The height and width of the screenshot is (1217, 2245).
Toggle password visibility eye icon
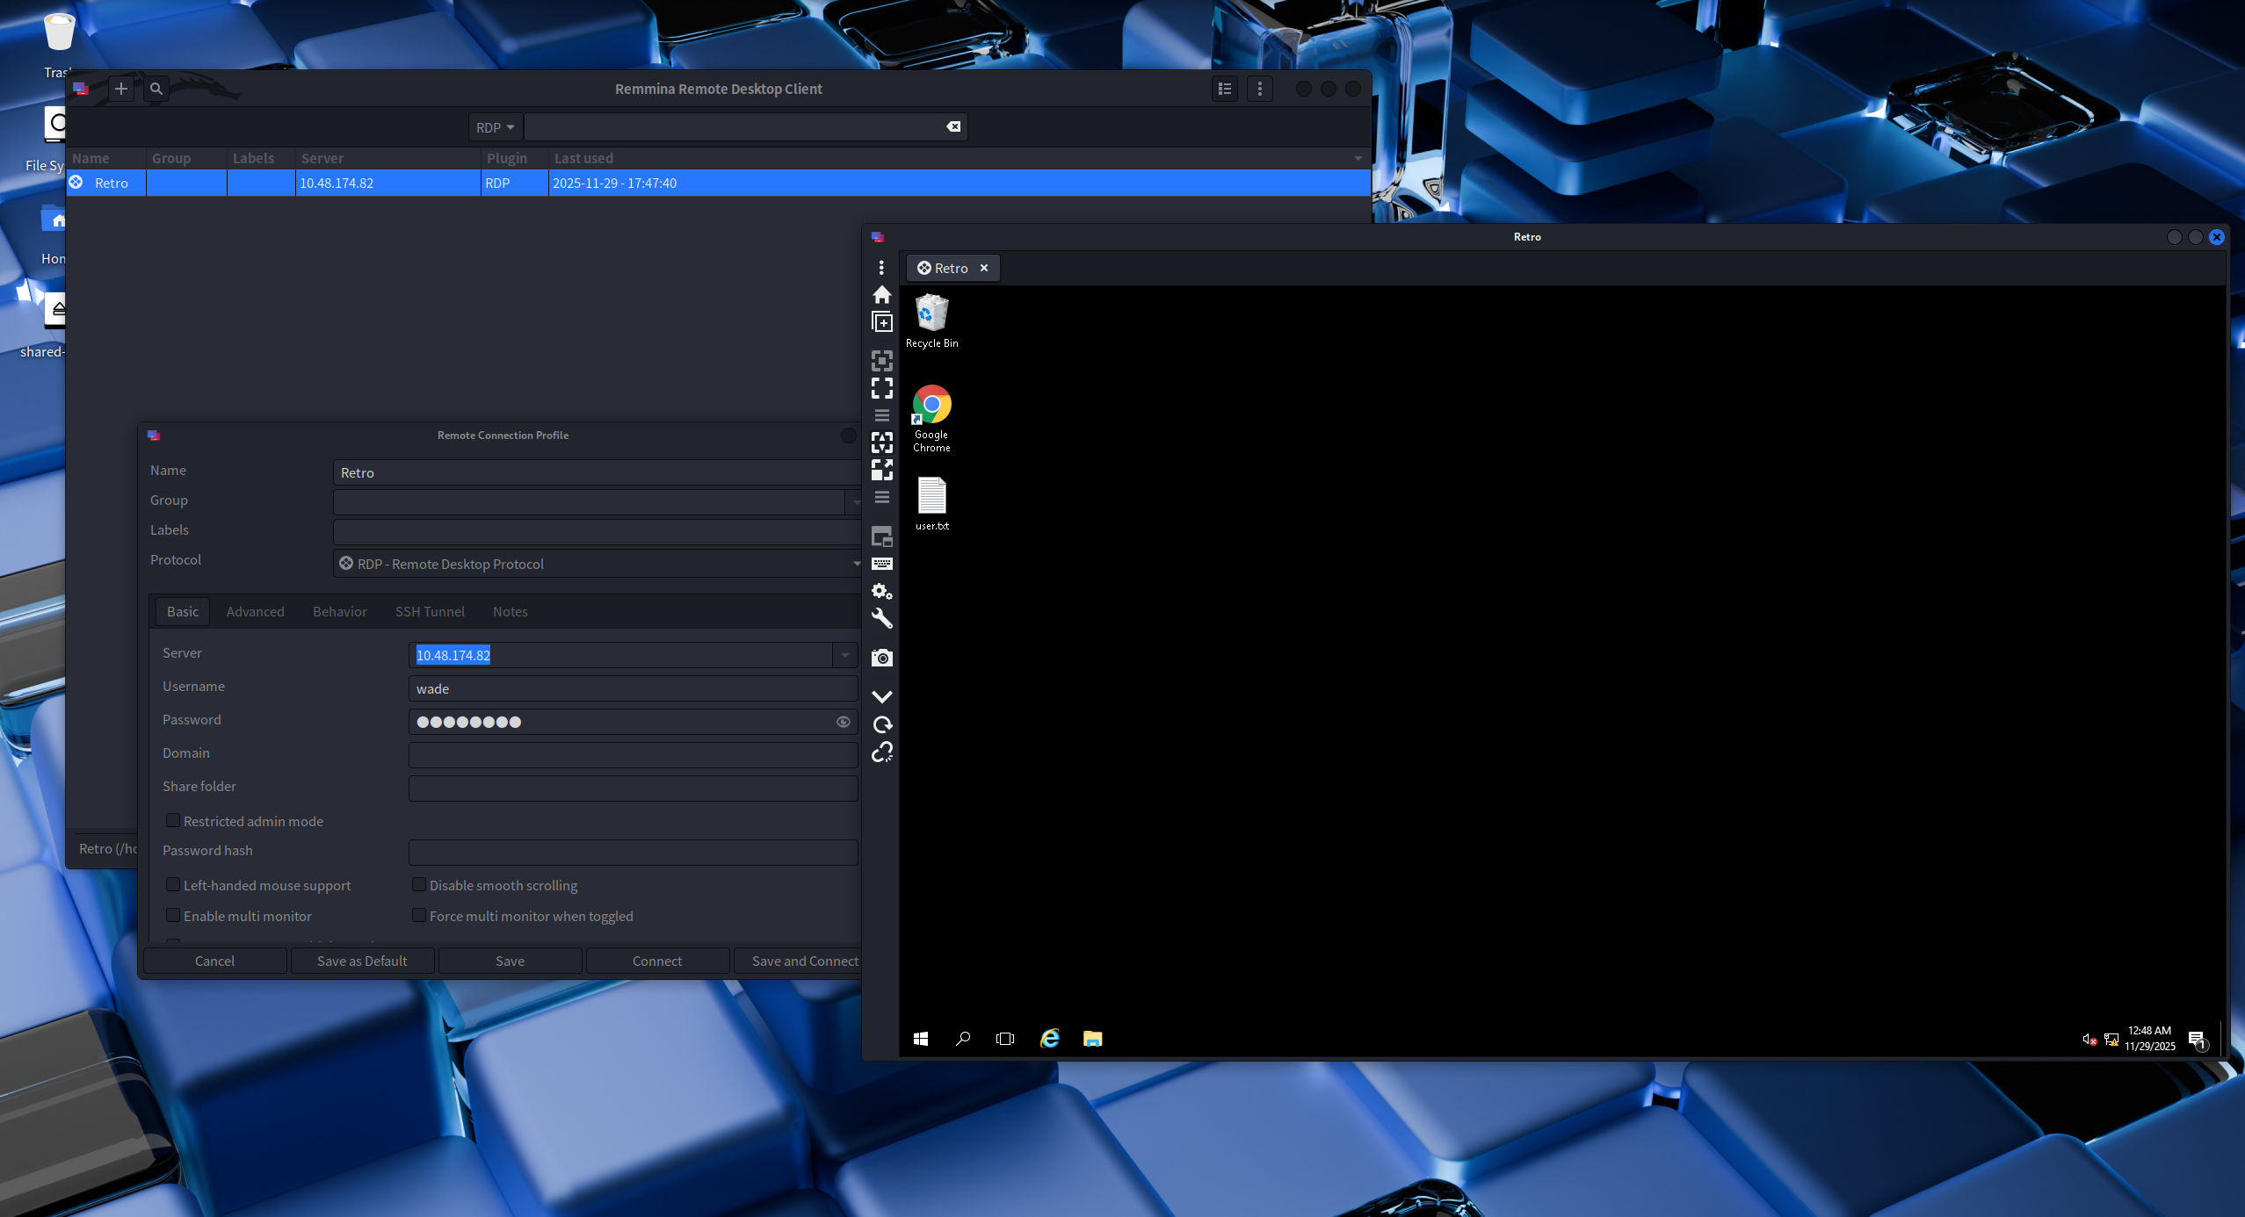pyautogui.click(x=843, y=722)
